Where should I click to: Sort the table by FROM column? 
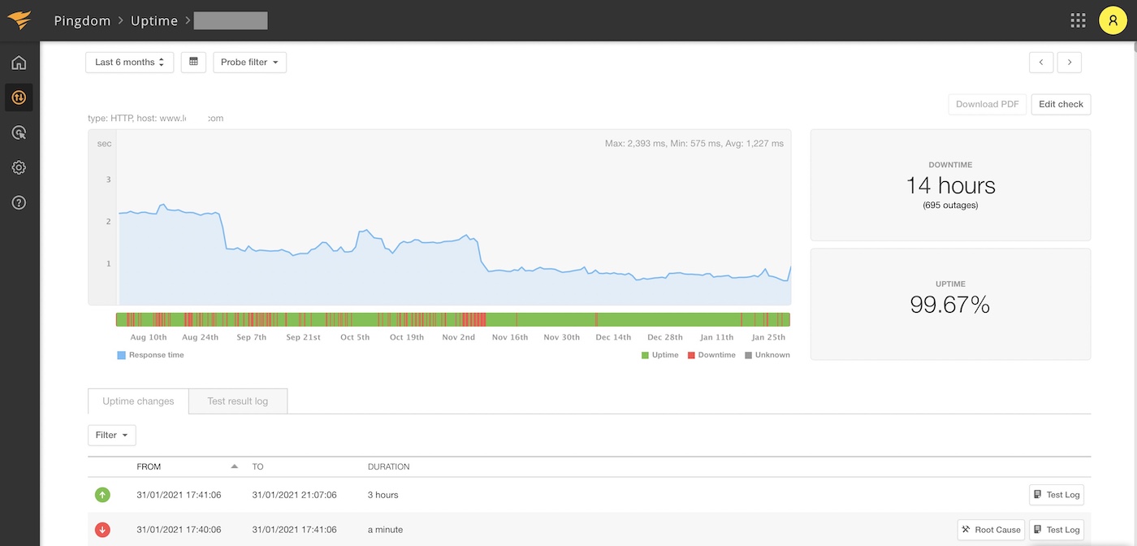pos(149,467)
